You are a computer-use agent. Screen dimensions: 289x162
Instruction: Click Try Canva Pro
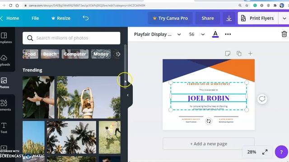170,18
